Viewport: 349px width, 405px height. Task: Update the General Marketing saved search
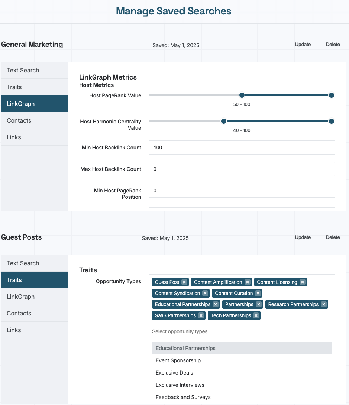303,45
